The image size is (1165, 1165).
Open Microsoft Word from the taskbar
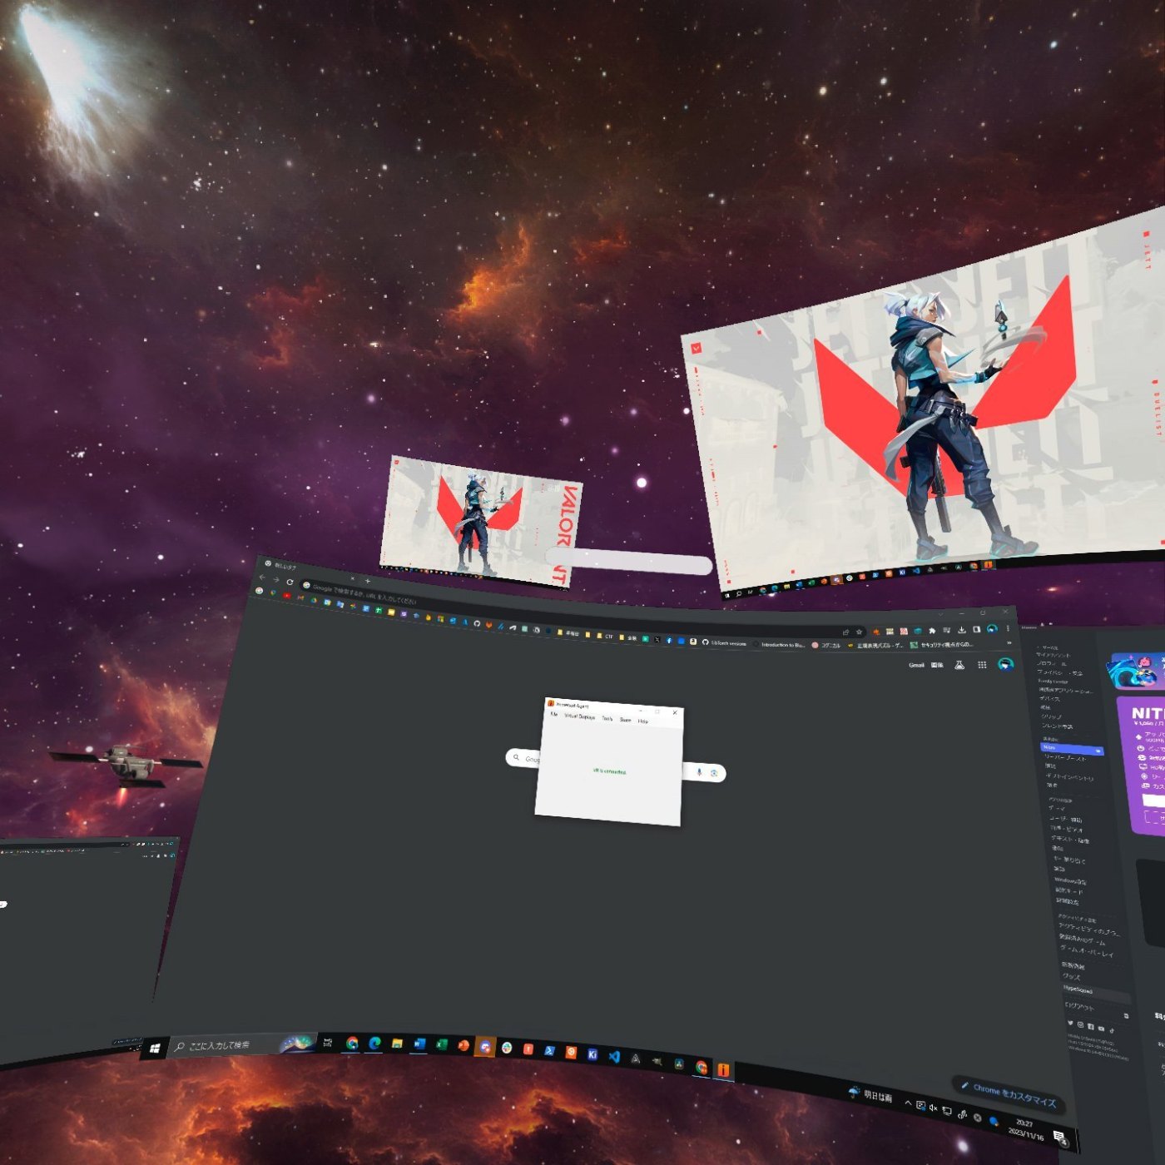coord(419,1044)
